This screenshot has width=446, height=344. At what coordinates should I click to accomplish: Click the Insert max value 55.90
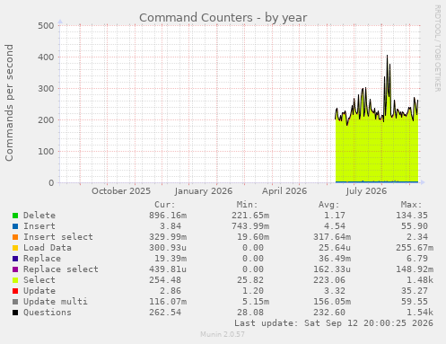[415, 226]
